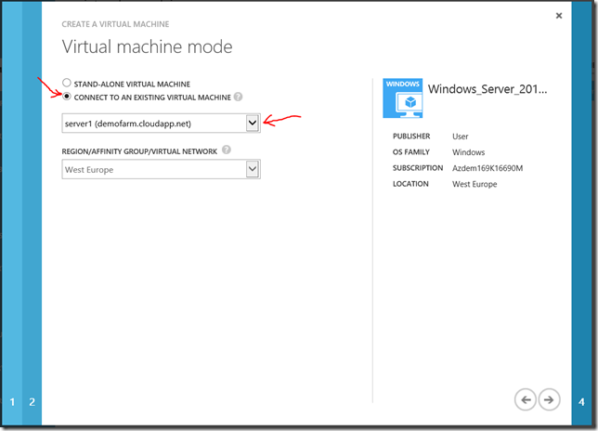This screenshot has height=431, width=598.
Task: Jump to wizard step 2
Action: (x=32, y=401)
